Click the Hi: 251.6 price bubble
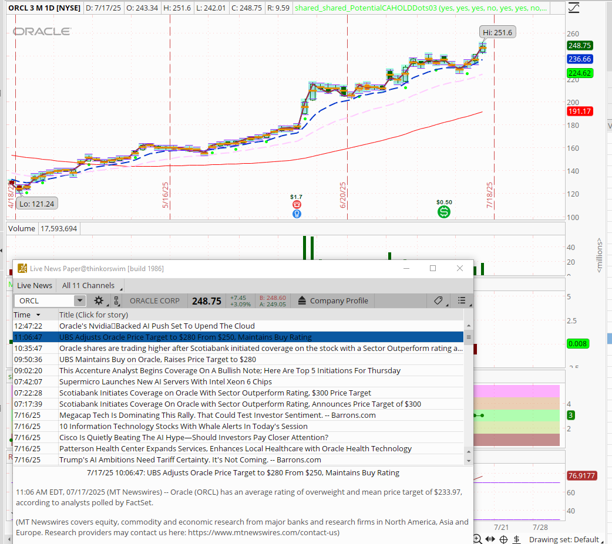The width and height of the screenshot is (612, 544). point(497,32)
